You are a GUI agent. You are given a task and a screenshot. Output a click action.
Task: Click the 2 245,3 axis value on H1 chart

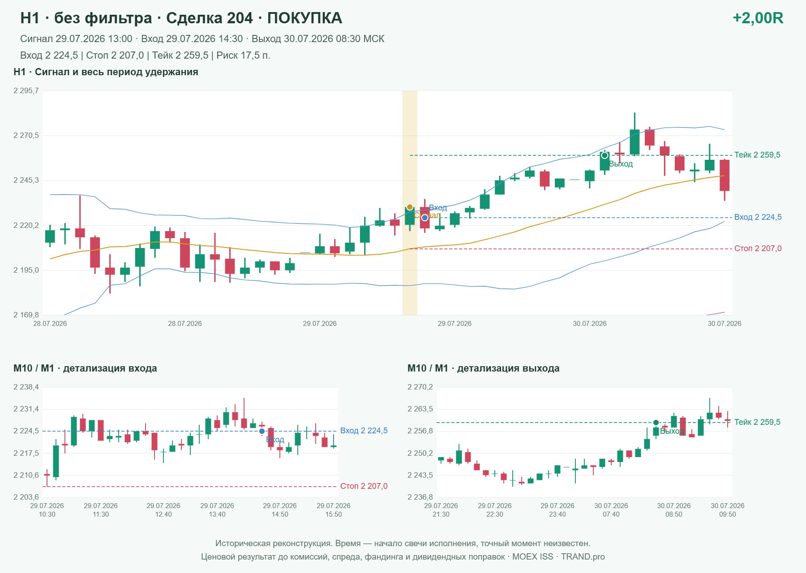(x=26, y=180)
